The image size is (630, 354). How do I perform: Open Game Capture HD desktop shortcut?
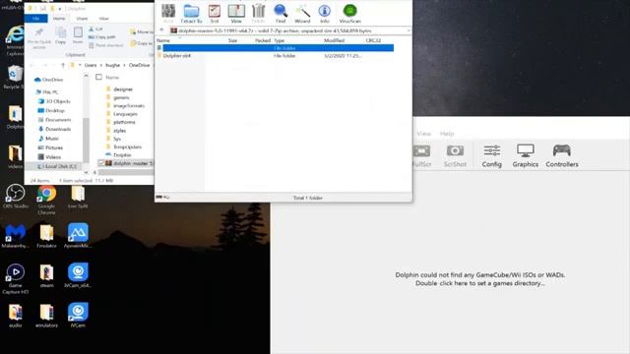[x=16, y=279]
